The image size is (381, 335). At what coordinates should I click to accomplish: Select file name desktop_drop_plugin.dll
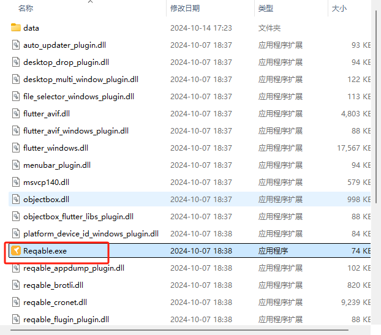point(66,62)
